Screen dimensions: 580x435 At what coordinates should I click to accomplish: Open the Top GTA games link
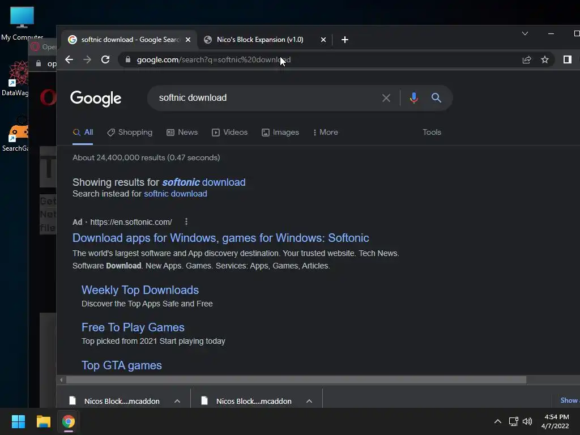coord(122,365)
